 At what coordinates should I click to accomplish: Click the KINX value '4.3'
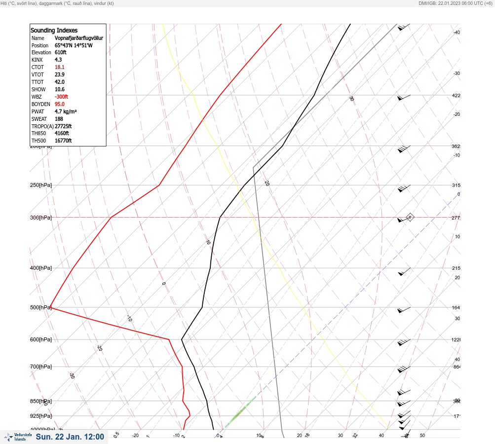pos(58,60)
